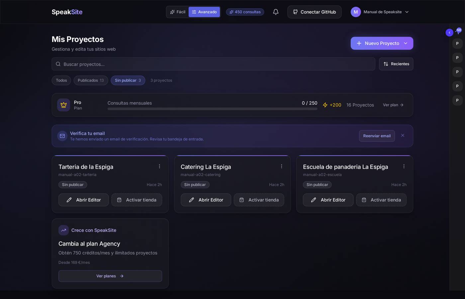This screenshot has height=299, width=465.
Task: Activate the store for Tarteria de la Espiga
Action: pyautogui.click(x=137, y=200)
